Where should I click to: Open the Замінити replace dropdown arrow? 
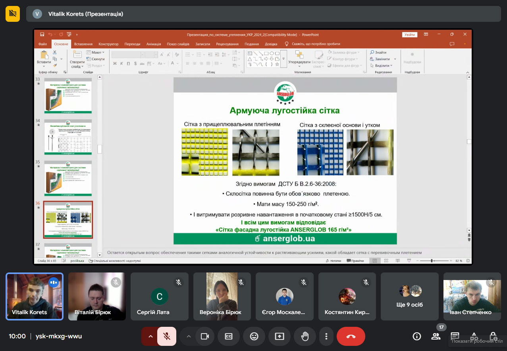pyautogui.click(x=395, y=59)
